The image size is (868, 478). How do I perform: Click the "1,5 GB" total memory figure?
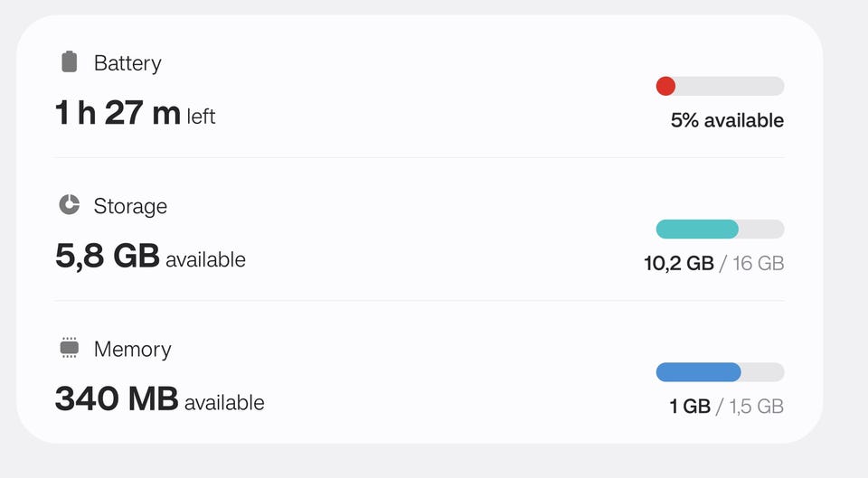coord(756,406)
